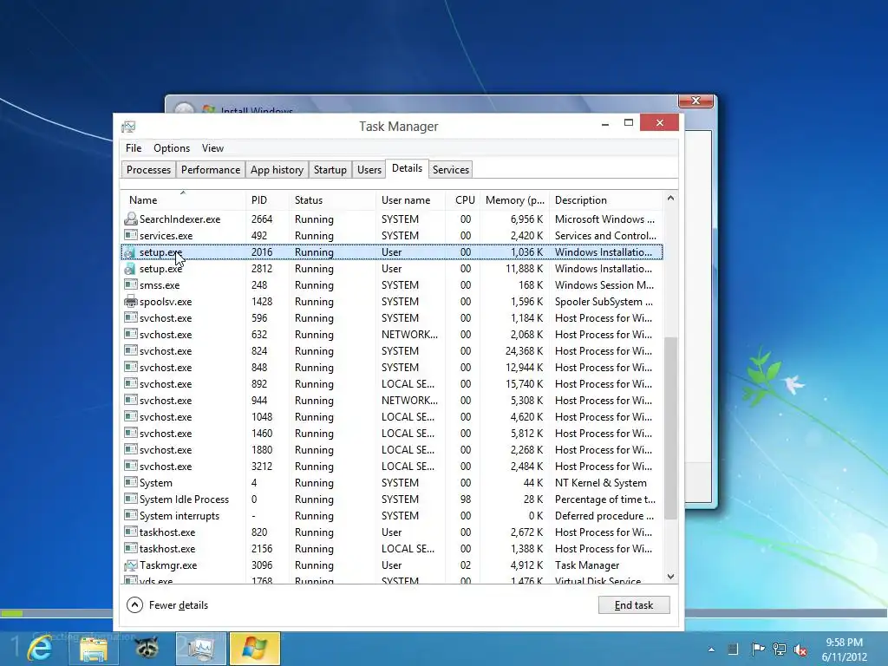Click the End task button
This screenshot has height=666, width=888.
coord(634,604)
